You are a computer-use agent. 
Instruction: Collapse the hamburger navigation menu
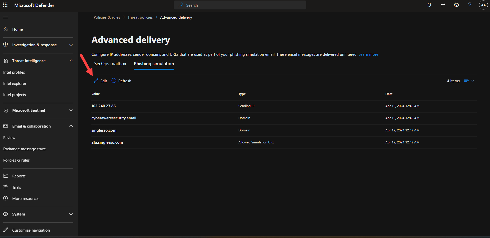pos(6,18)
